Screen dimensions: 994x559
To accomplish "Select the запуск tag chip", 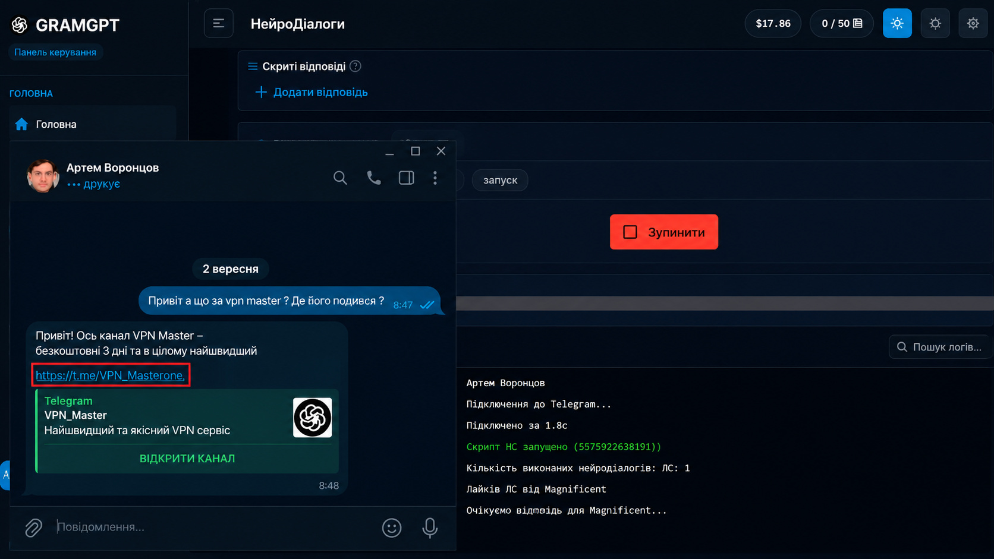I will [500, 180].
